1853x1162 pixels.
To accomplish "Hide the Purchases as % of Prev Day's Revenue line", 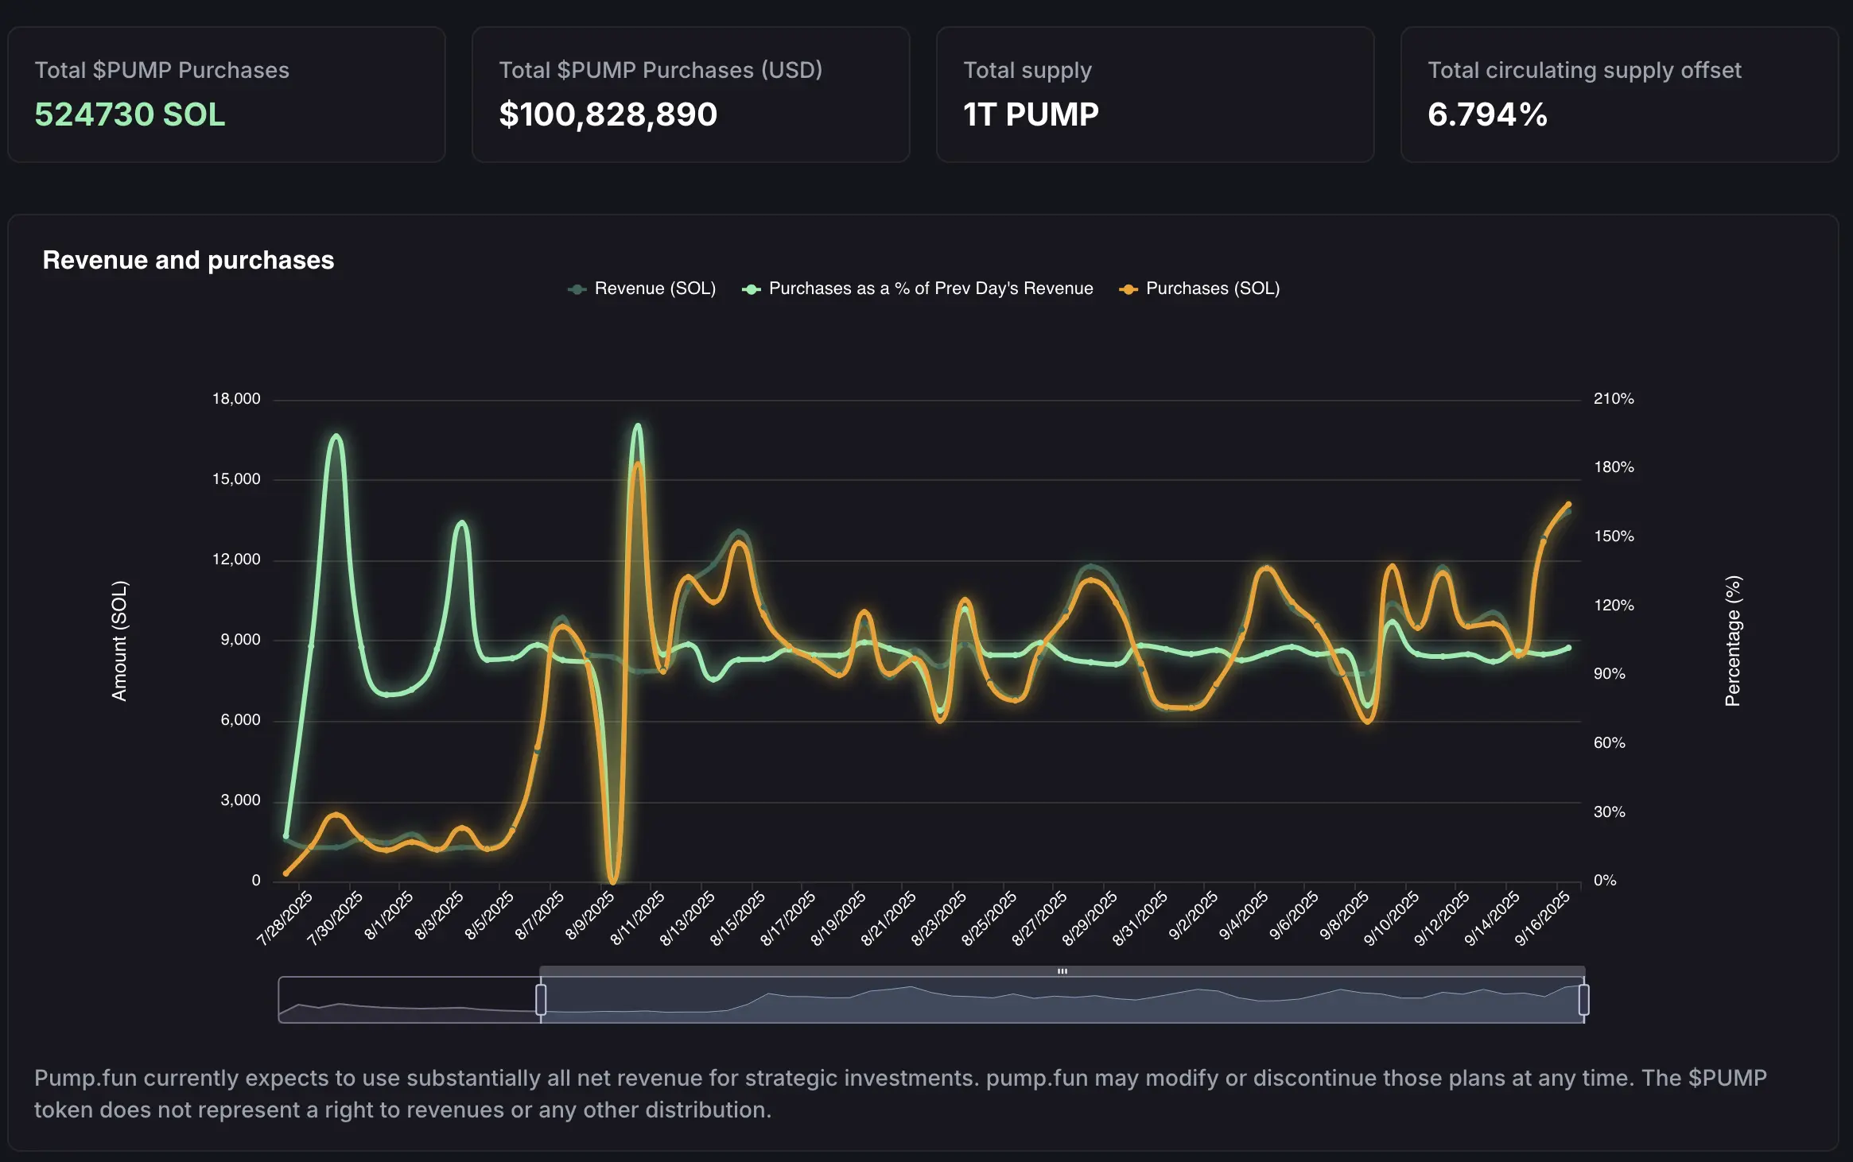I will (923, 288).
